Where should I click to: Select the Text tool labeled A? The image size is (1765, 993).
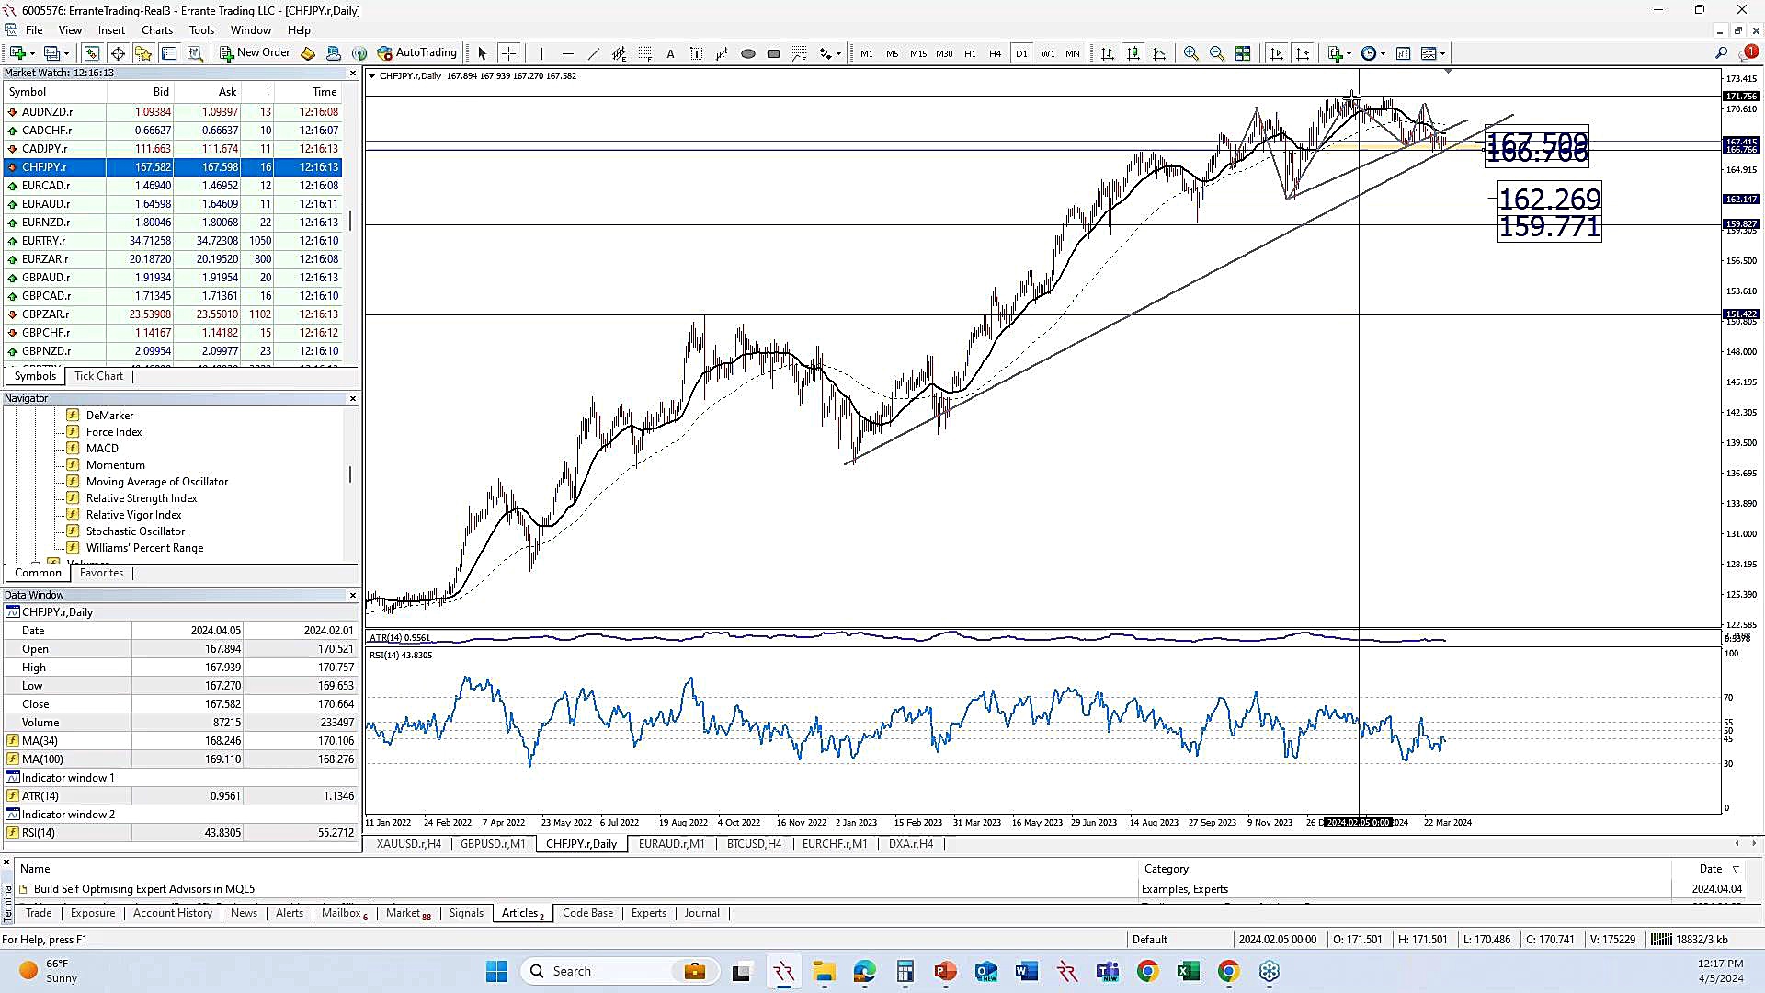pos(670,53)
